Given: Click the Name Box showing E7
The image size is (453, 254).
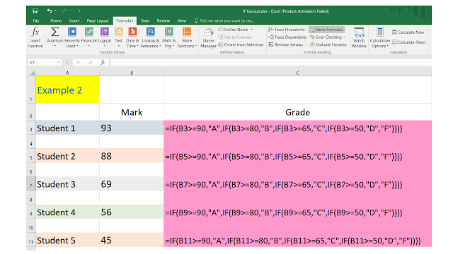Looking at the screenshot, I should point(42,62).
